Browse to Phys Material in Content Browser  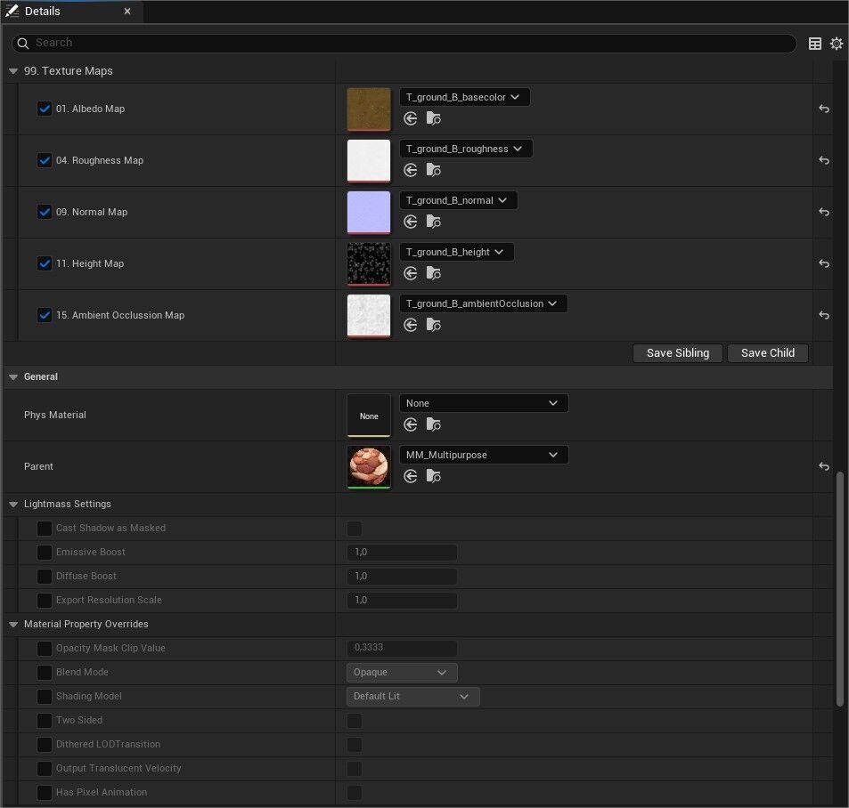click(433, 424)
